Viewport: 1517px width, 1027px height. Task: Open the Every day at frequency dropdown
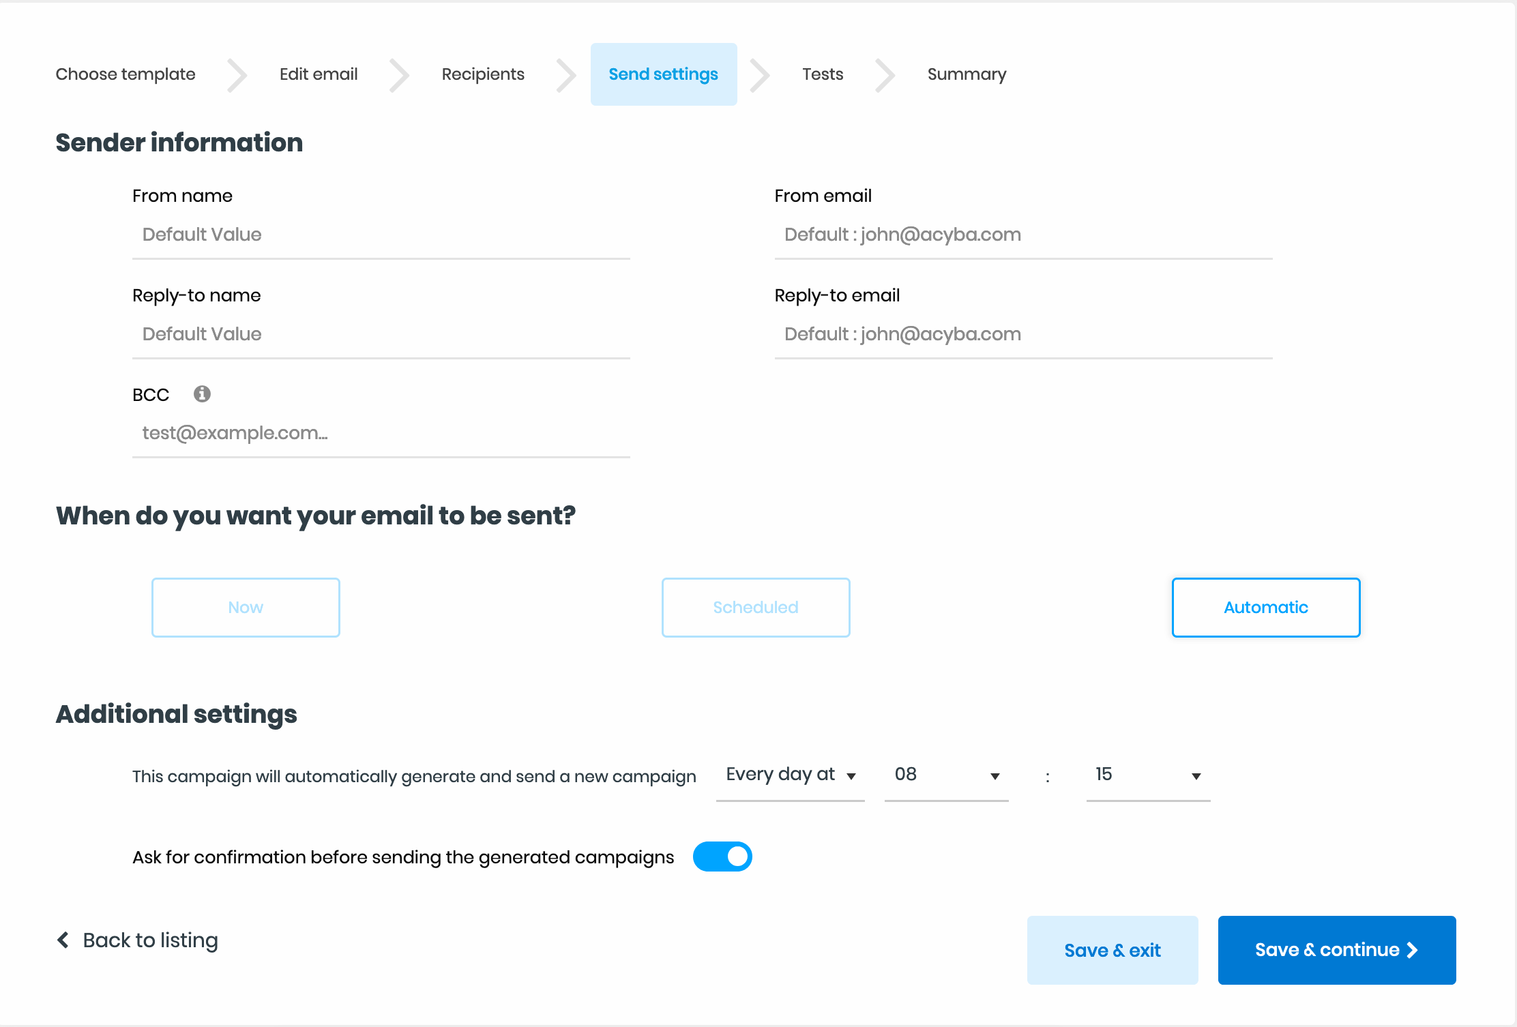[791, 775]
